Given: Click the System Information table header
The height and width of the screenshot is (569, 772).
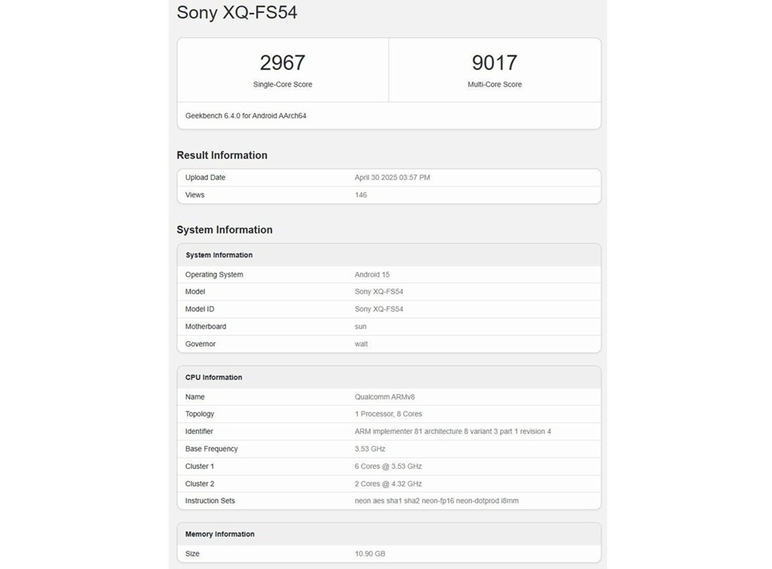Looking at the screenshot, I should (x=219, y=255).
